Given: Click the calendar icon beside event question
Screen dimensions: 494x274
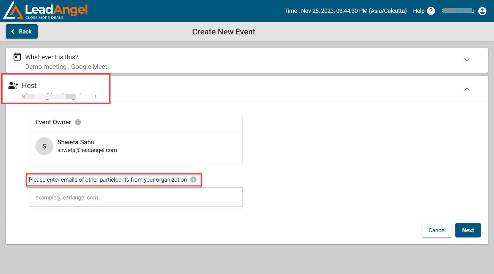Looking at the screenshot, I should [x=17, y=57].
